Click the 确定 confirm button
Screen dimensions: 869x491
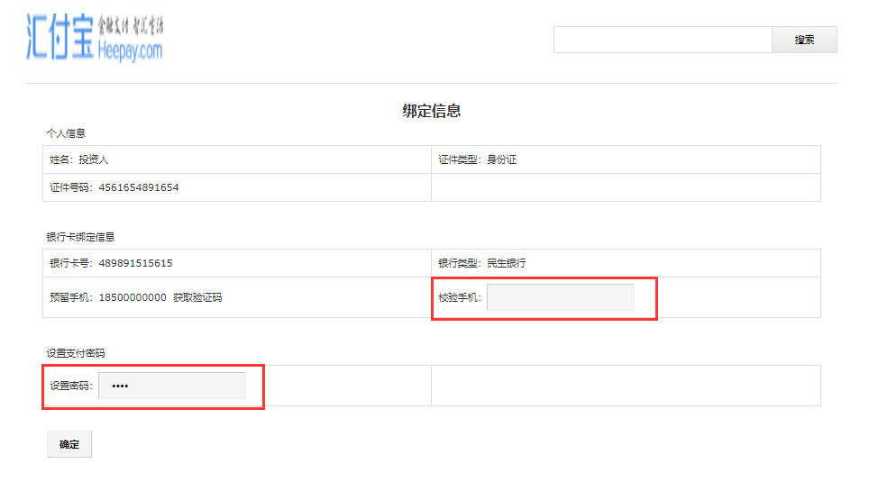tap(69, 444)
